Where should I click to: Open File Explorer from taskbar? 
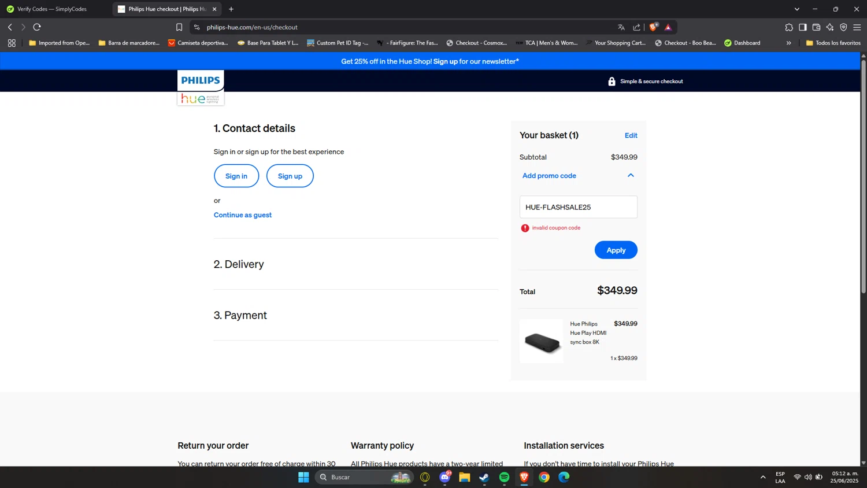[x=465, y=477]
